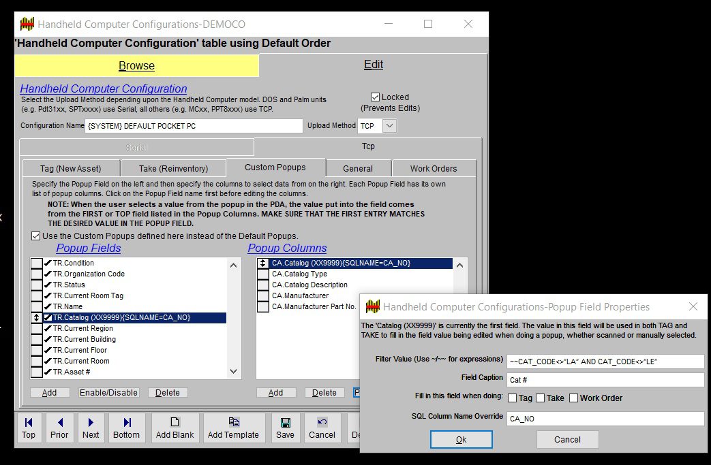Click Enable/Disable button
The width and height of the screenshot is (711, 465).
(109, 393)
